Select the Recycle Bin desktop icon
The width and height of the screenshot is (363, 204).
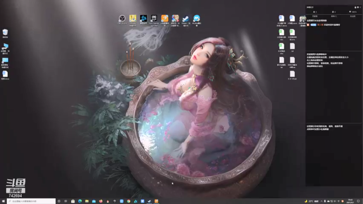click(5, 34)
